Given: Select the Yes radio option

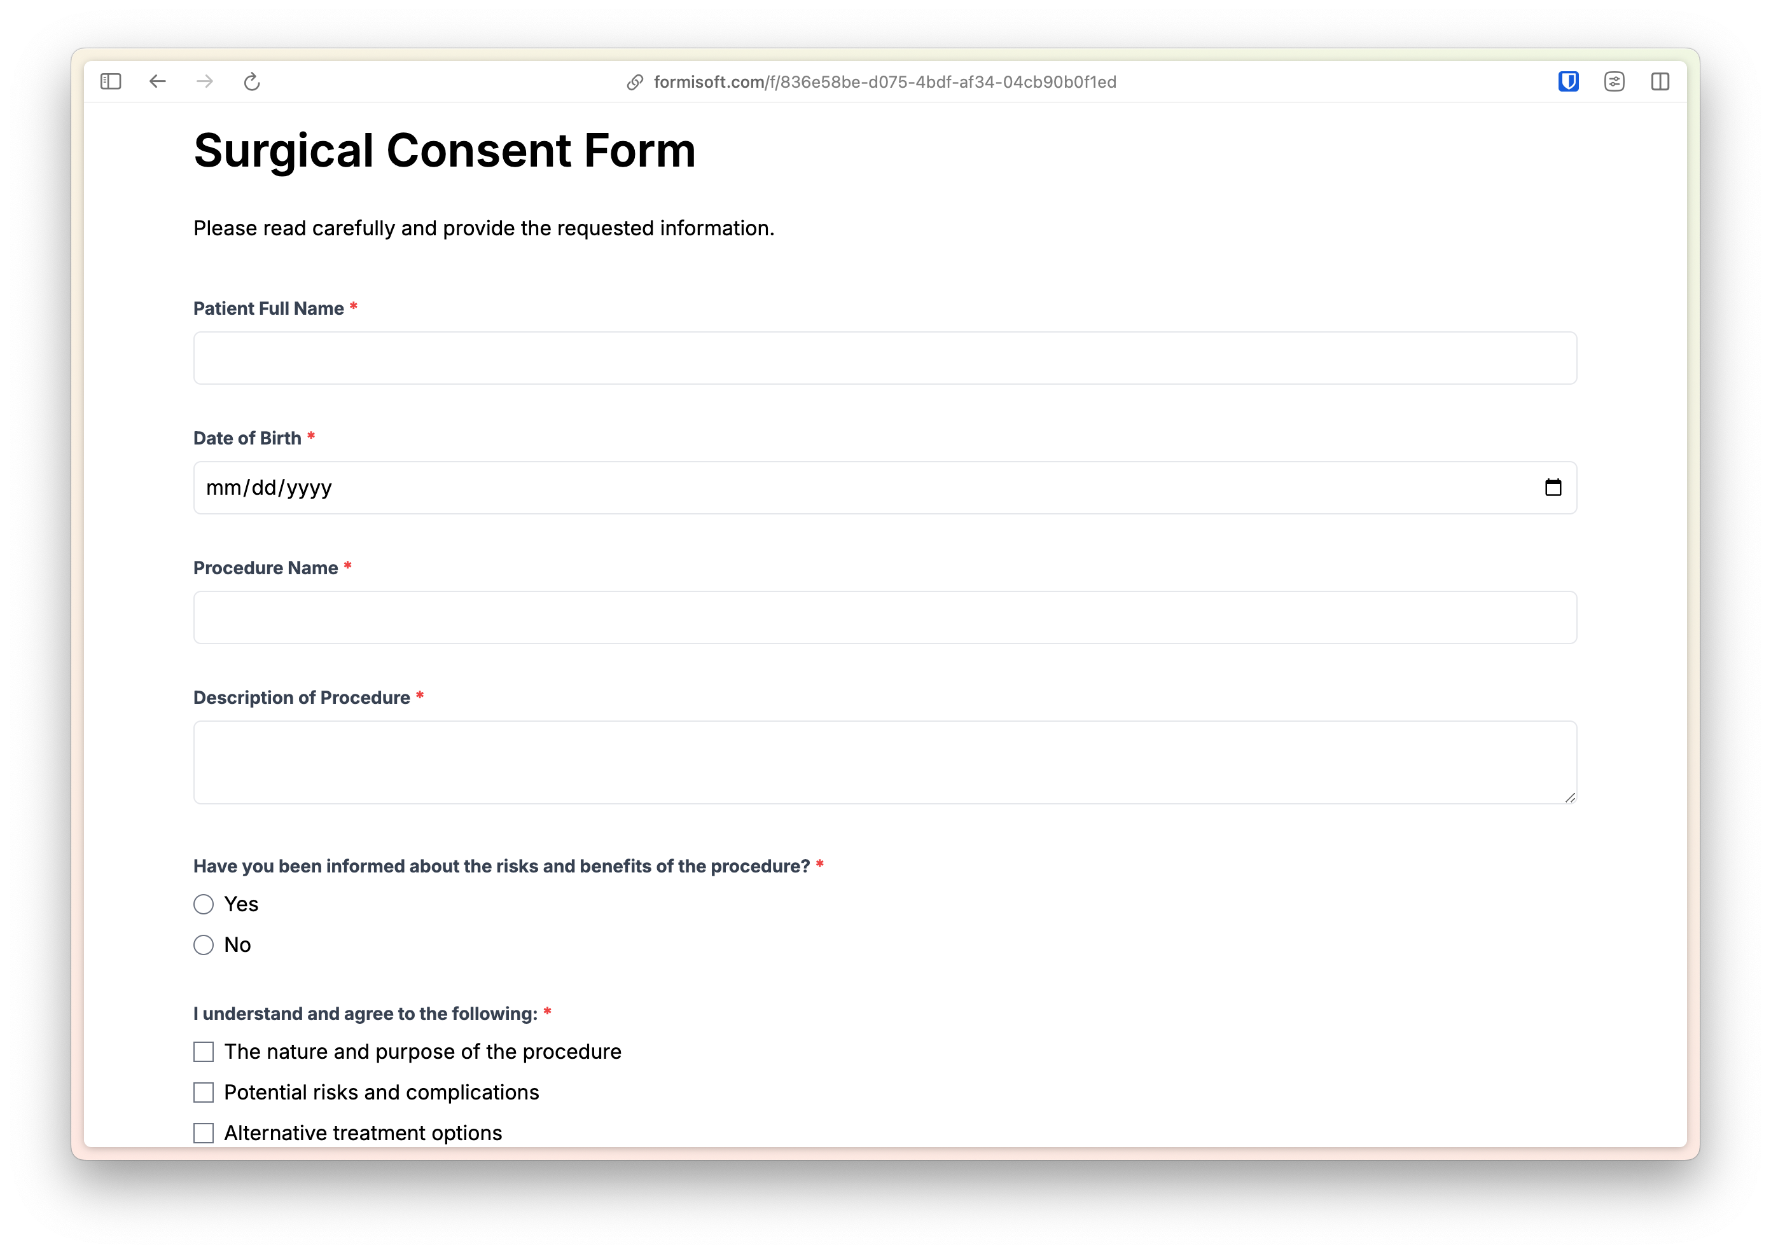Looking at the screenshot, I should pyautogui.click(x=204, y=904).
